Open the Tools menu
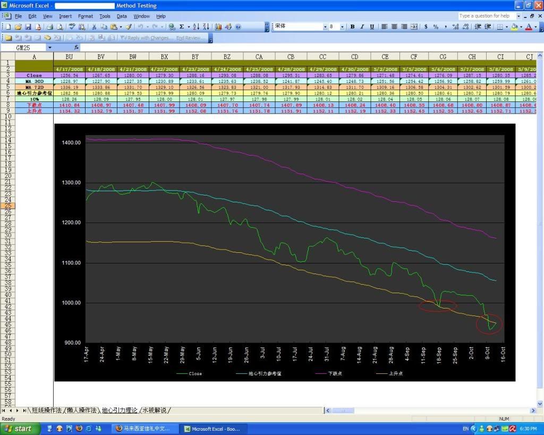Viewport: 544px width, 435px height. coord(105,16)
